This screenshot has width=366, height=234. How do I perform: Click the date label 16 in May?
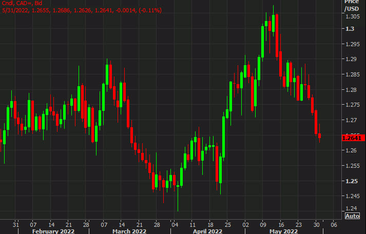281,225
